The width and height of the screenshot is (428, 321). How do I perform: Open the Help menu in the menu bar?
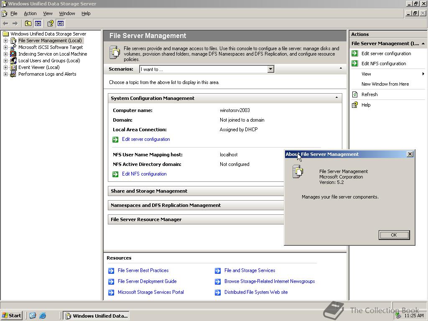point(86,13)
